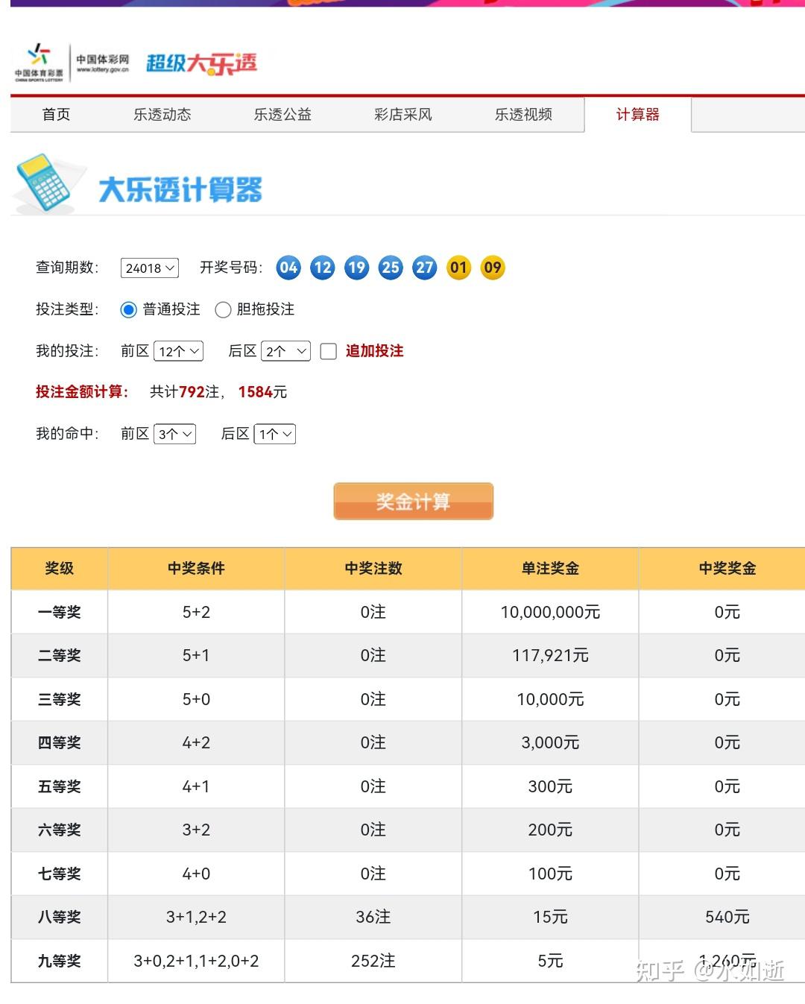Click the blue ball numbered 19
Image resolution: width=805 pixels, height=1004 pixels.
[356, 268]
